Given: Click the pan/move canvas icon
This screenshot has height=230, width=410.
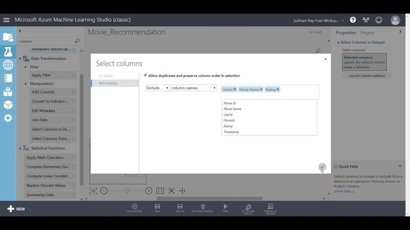Looking at the screenshot, I should tap(182, 190).
